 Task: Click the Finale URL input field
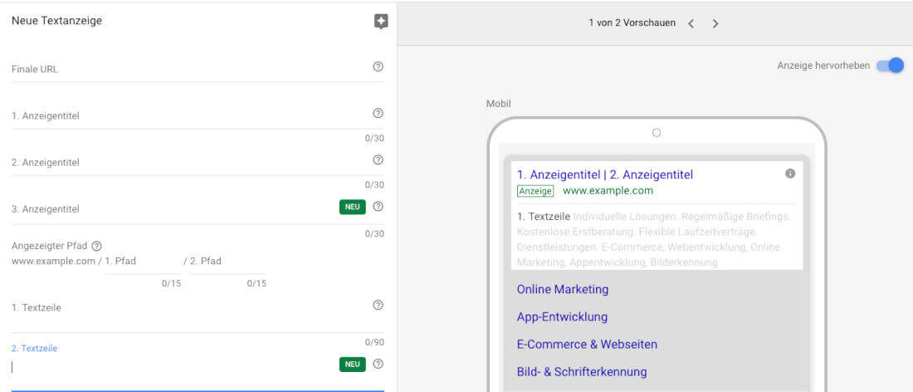(198, 69)
